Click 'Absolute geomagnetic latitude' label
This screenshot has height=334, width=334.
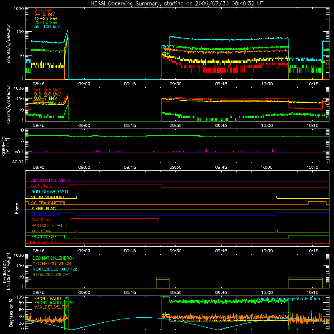[x=288, y=299]
